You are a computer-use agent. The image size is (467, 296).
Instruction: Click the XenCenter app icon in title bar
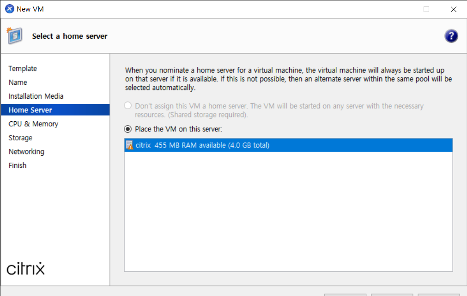click(10, 9)
